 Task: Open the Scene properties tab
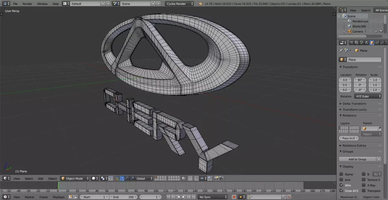(x=361, y=43)
